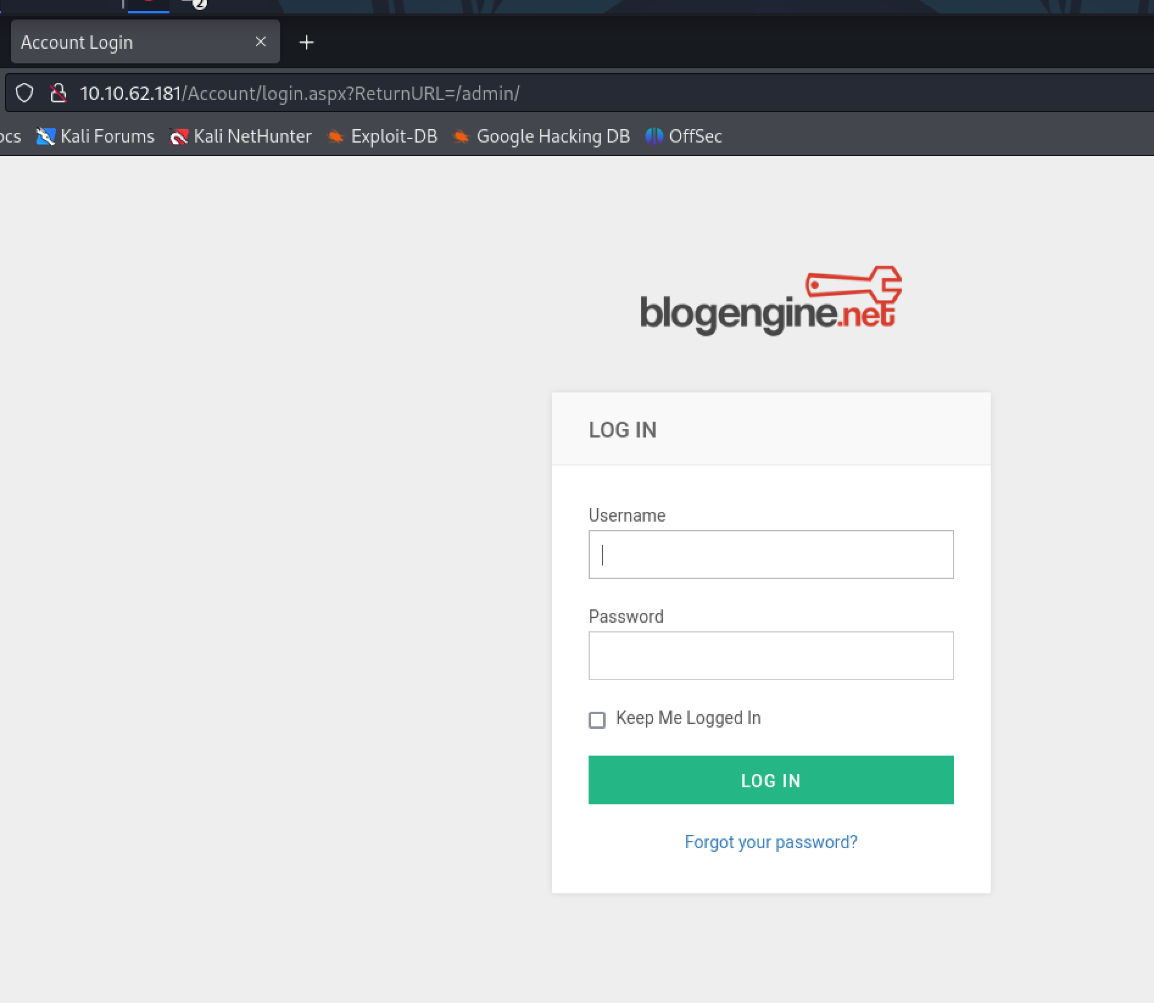This screenshot has width=1154, height=1003.
Task: Click the Kali Forums bookmark icon
Action: point(46,136)
